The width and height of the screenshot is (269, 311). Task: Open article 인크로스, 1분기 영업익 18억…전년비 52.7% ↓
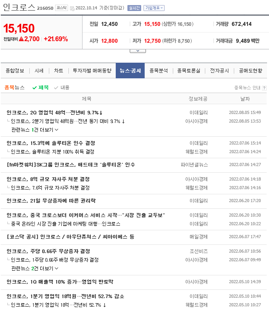click(58, 305)
